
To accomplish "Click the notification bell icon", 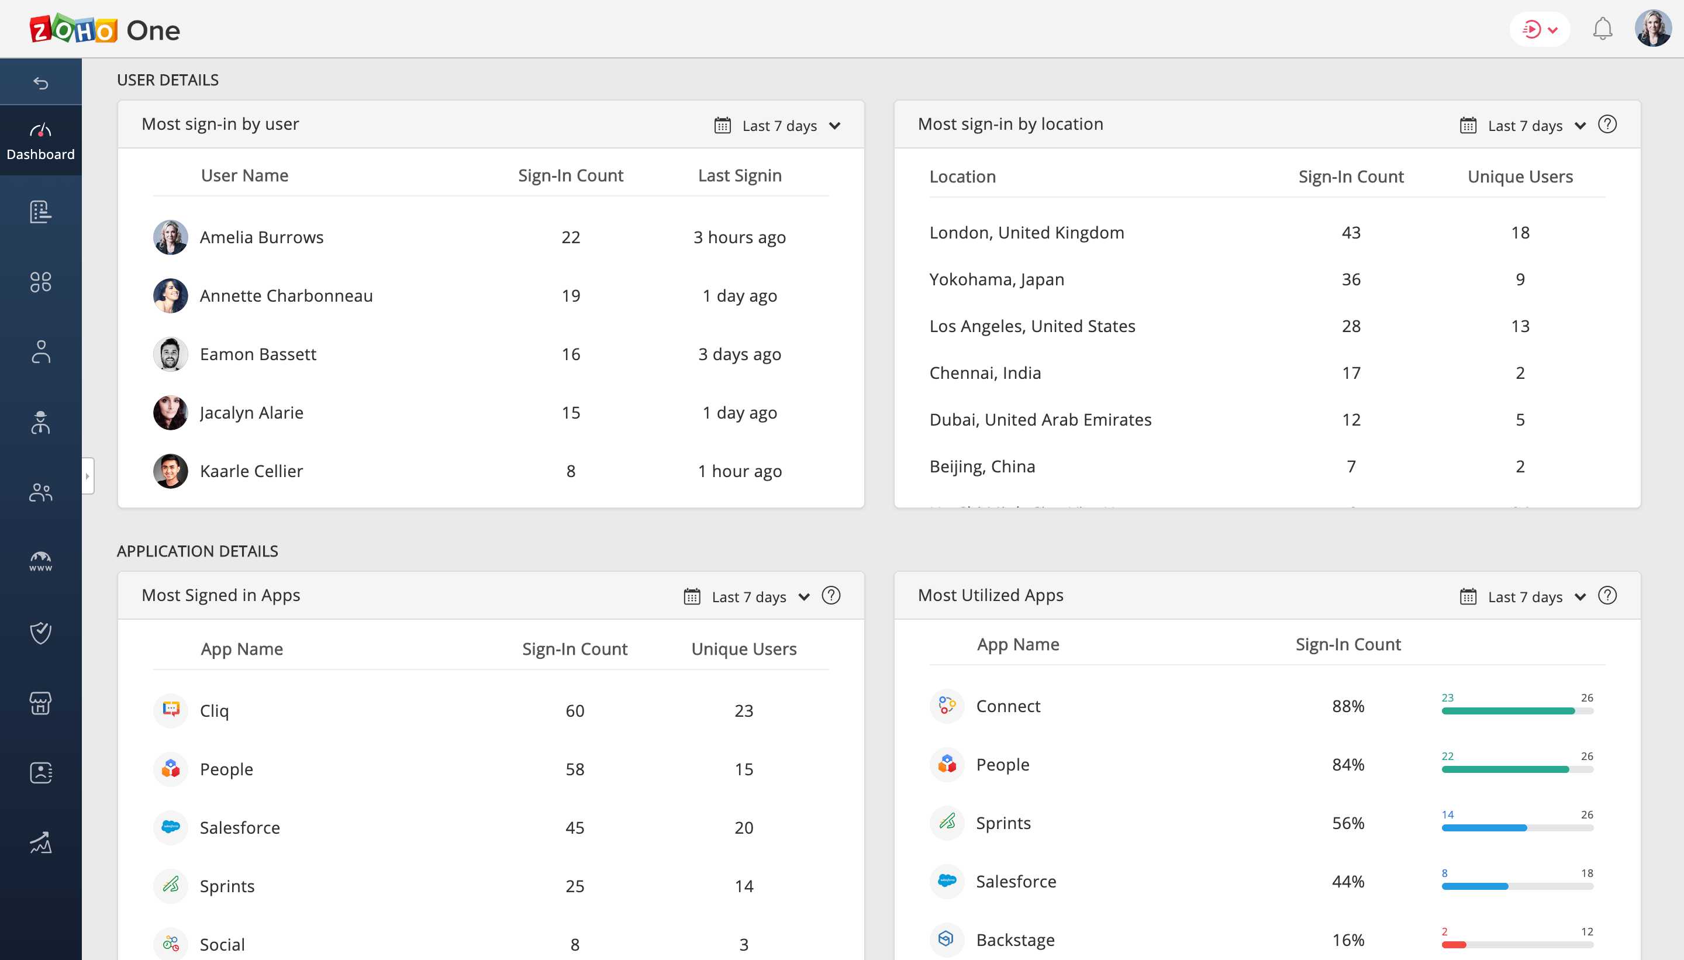I will [x=1602, y=29].
